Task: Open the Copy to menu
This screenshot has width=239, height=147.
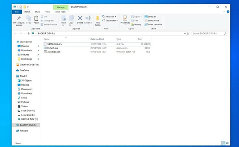Action: (x=71, y=21)
